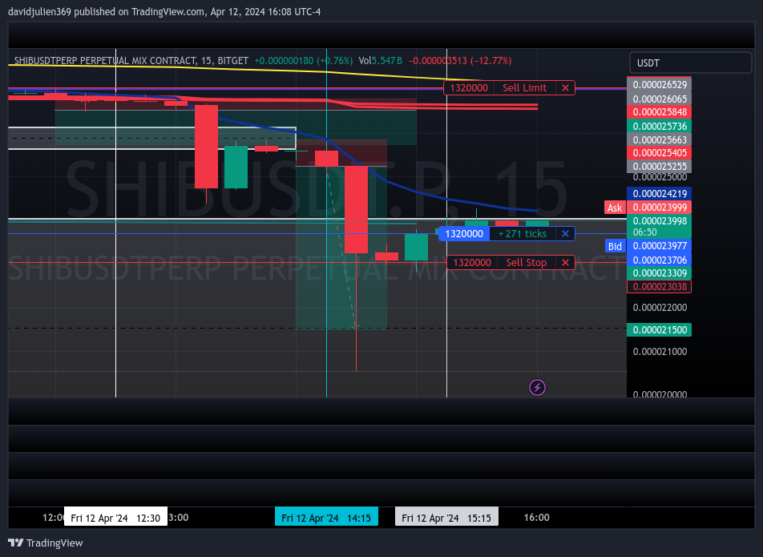Click the Sell Limit order label

tap(524, 88)
